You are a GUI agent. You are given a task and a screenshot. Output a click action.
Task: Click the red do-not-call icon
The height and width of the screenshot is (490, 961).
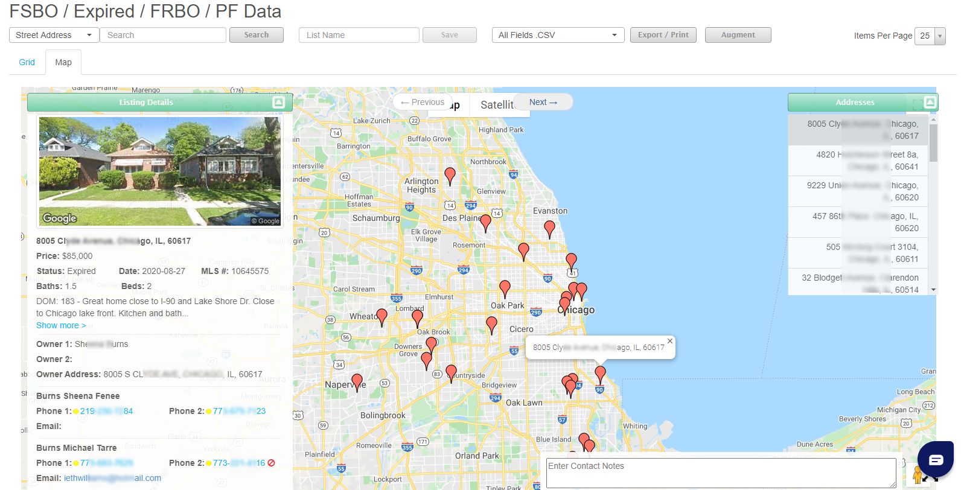(x=272, y=463)
